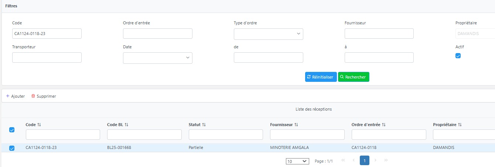Click the Statut column filter box
The image size is (495, 167).
tap(226, 135)
